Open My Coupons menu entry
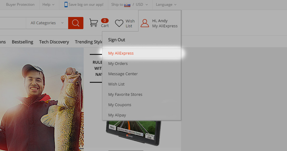 coord(120,105)
